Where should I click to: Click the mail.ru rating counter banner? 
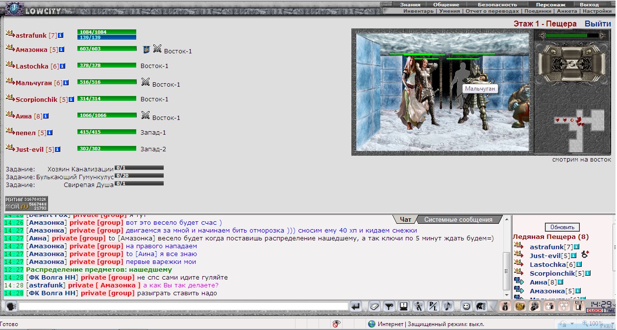pos(26,204)
